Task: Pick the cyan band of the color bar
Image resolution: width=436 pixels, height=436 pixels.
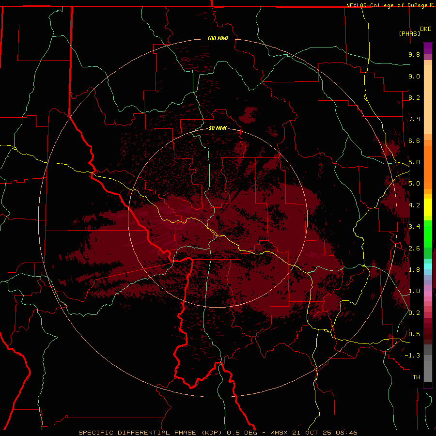Action: [428, 266]
